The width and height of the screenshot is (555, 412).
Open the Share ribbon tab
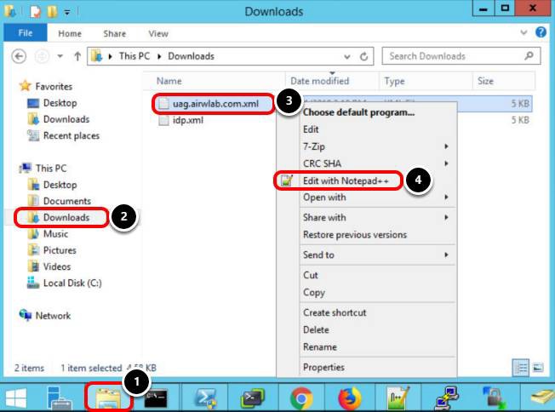coord(115,34)
